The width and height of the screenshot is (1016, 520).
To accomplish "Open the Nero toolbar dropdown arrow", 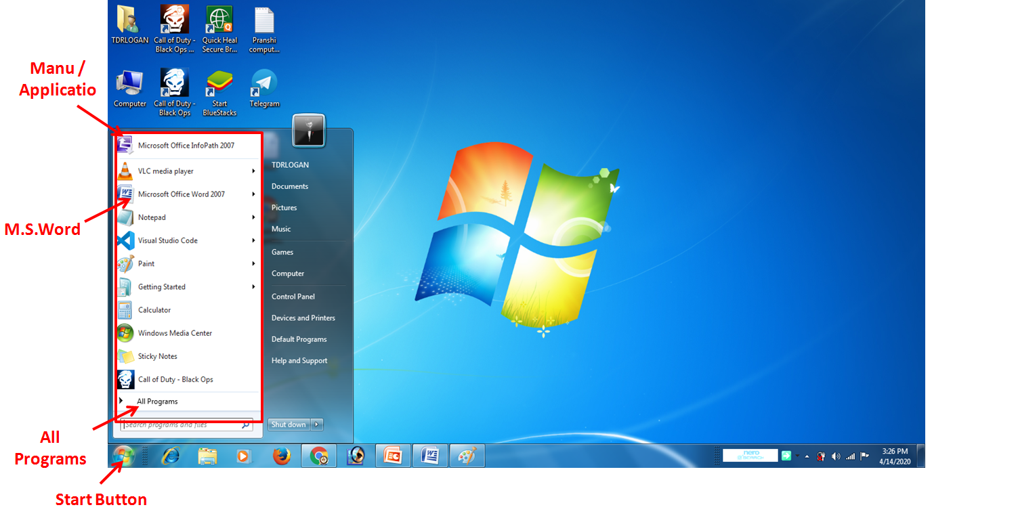I will [797, 456].
